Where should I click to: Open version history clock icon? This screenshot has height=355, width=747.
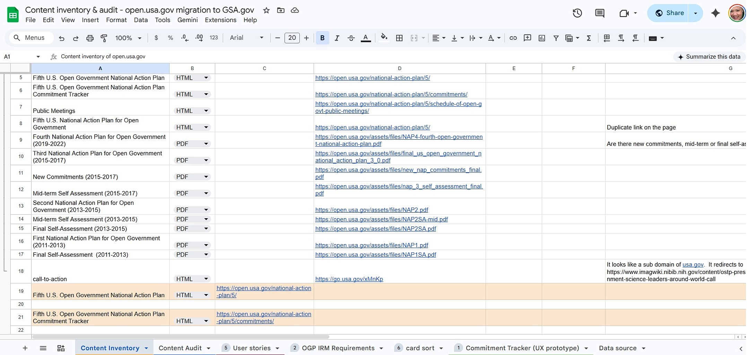577,13
